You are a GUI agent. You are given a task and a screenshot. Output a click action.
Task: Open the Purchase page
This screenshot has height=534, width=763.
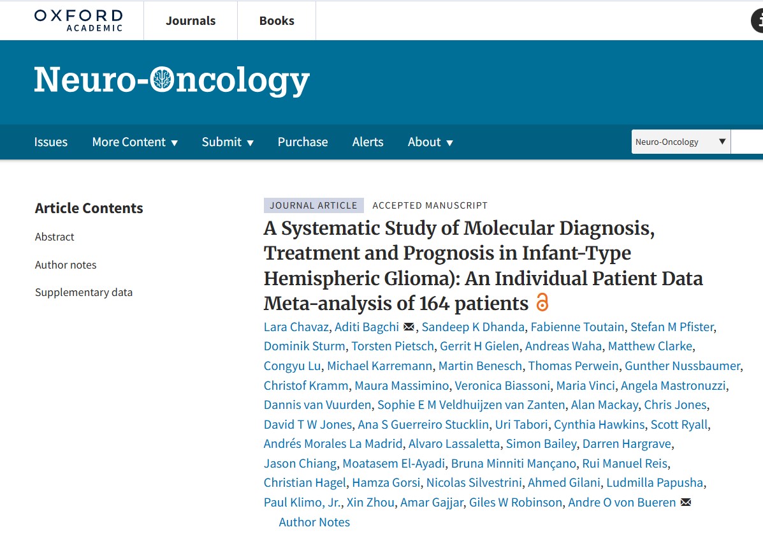[302, 142]
